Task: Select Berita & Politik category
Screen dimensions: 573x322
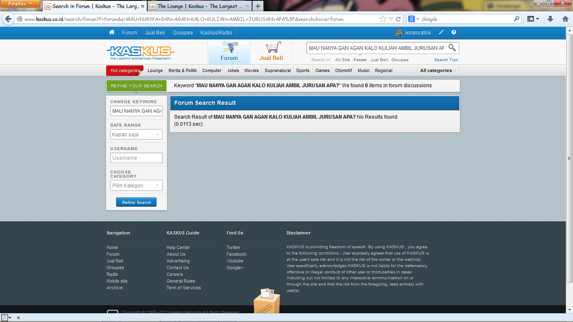Action: [x=183, y=70]
